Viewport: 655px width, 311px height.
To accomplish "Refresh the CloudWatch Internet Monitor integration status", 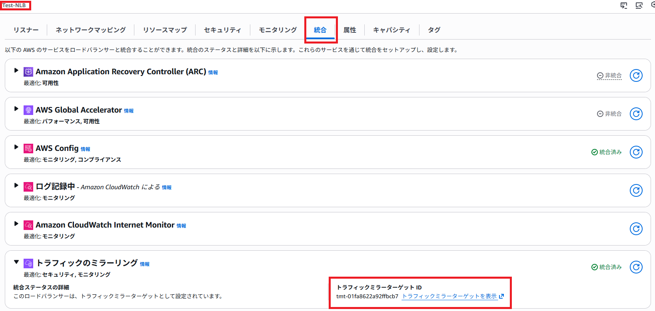I will coord(636,229).
